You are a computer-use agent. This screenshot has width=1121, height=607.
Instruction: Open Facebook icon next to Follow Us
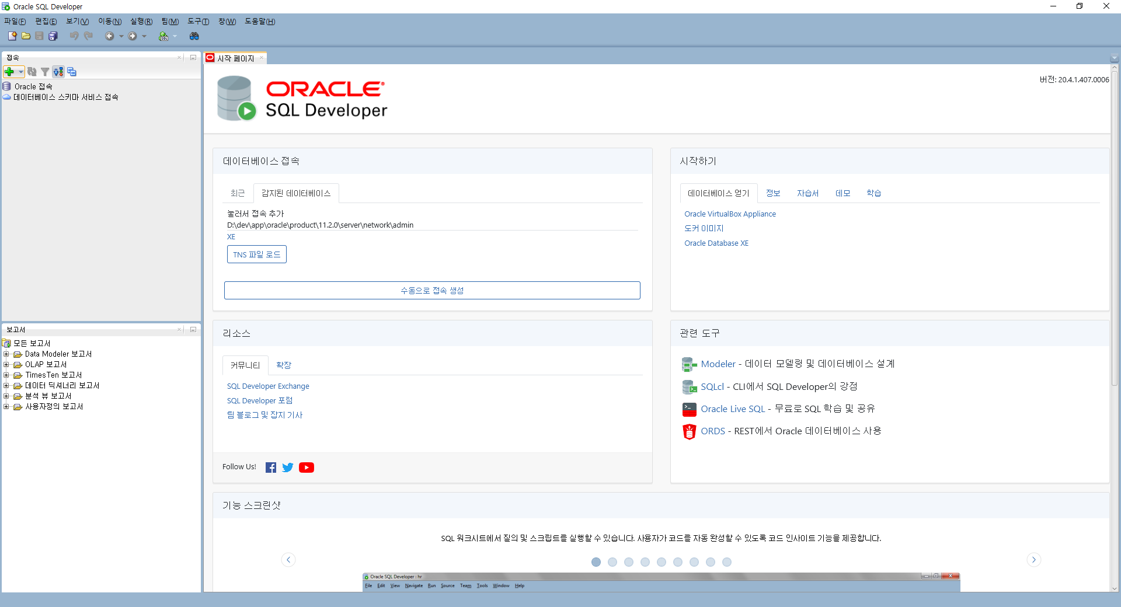coord(271,468)
